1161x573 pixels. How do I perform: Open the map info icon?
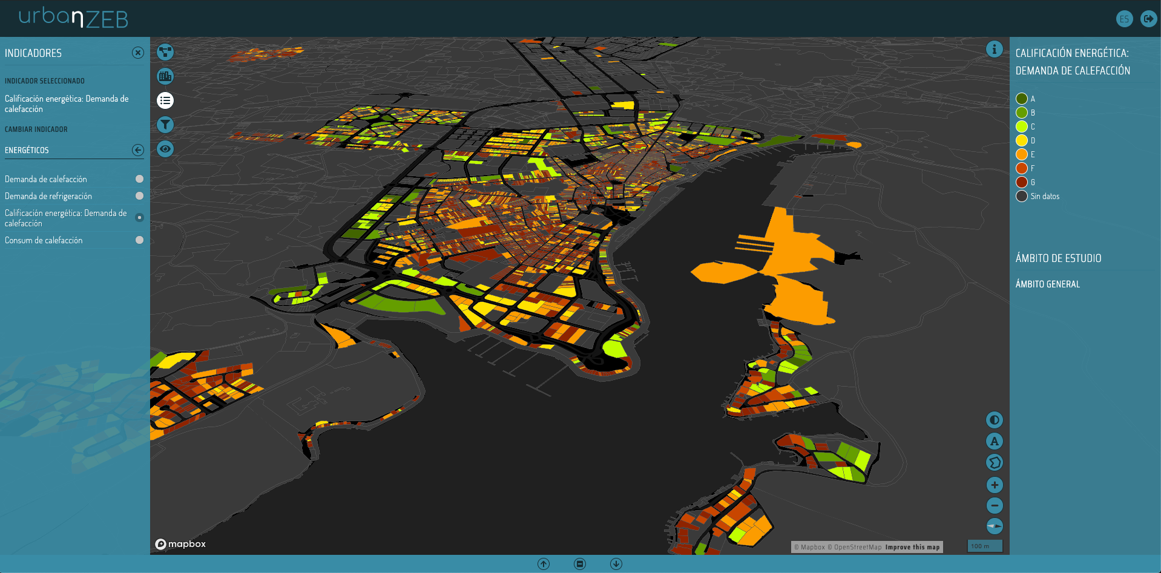995,49
